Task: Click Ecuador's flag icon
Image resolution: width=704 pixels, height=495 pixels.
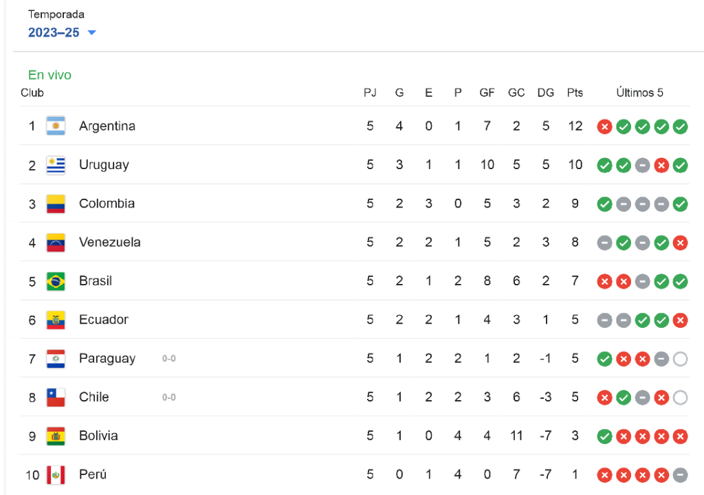Action: (56, 320)
